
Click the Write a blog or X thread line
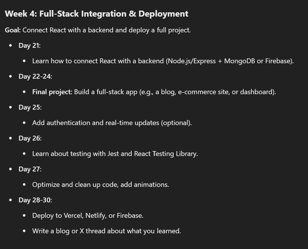pyautogui.click(x=107, y=231)
